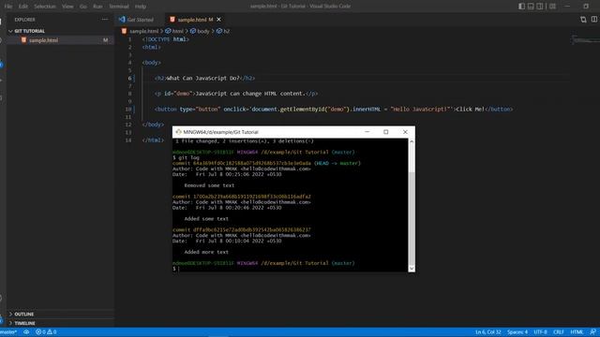Click the HEAD -> master label in terminal

[x=337, y=163]
